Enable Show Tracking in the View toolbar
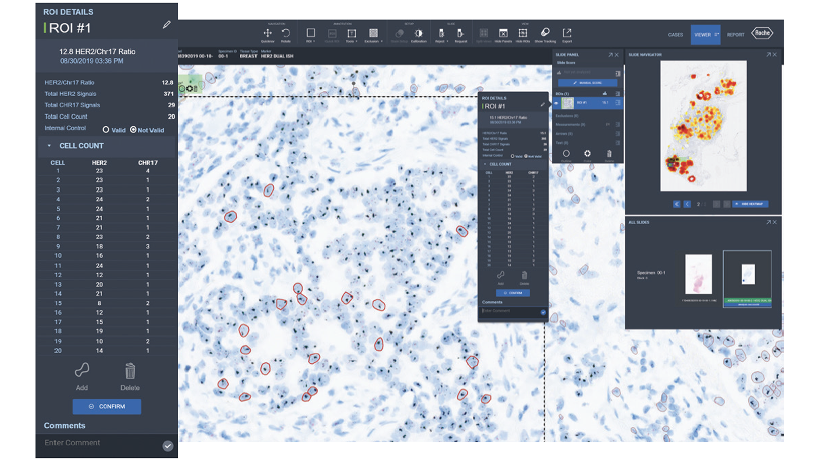 [x=545, y=32]
